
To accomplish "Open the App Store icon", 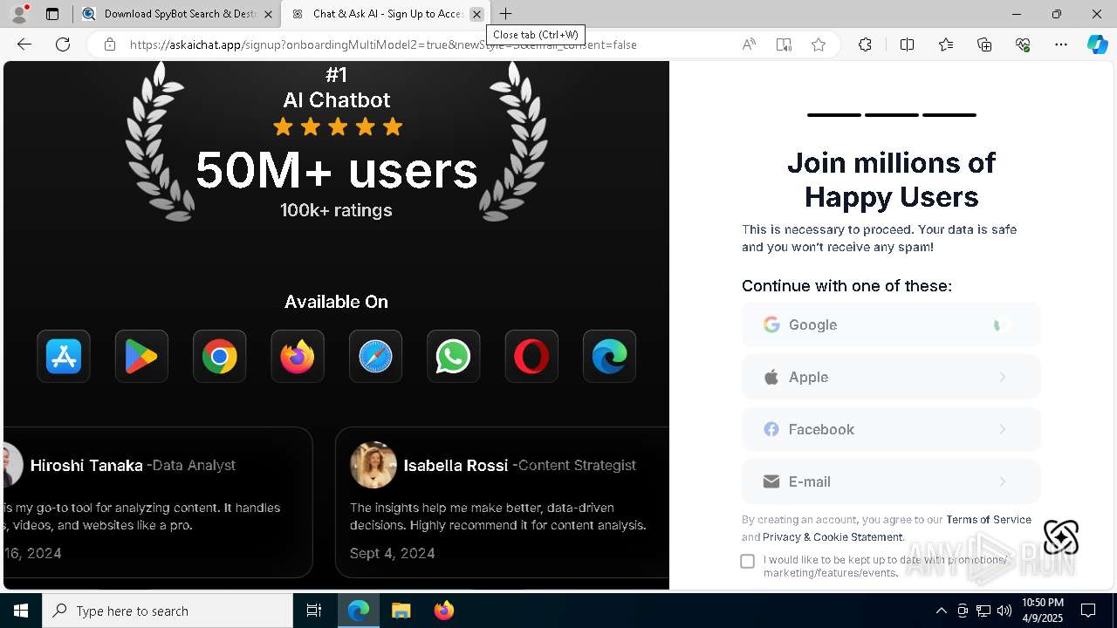I will coord(64,356).
